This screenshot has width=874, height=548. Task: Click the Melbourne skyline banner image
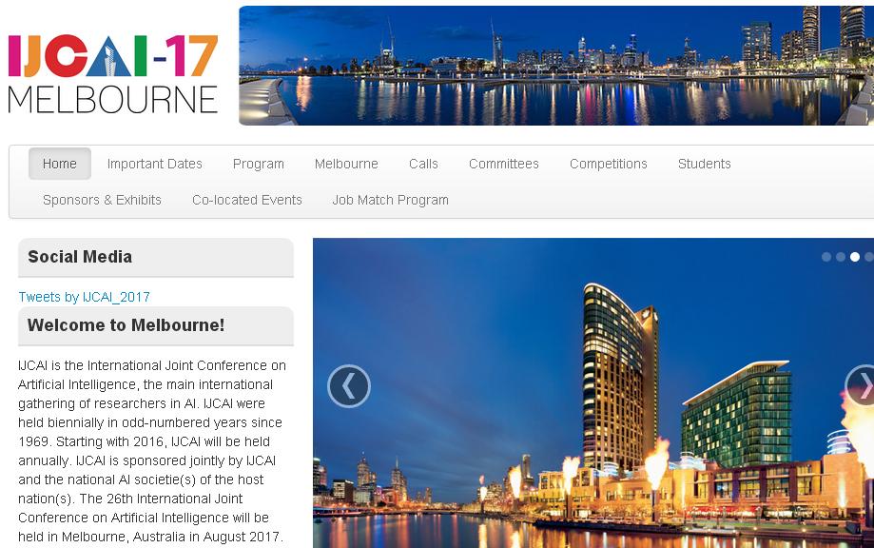(556, 66)
